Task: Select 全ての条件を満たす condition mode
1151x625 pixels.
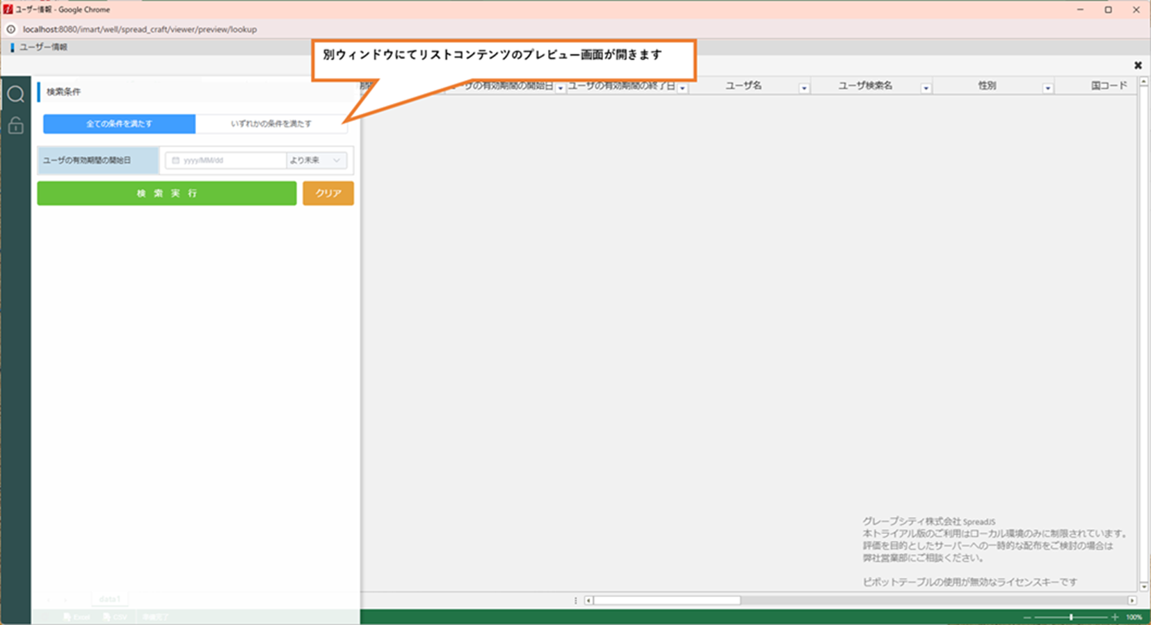Action: point(119,124)
